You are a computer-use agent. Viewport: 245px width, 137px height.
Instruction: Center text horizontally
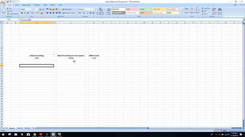pyautogui.click(x=50, y=13)
